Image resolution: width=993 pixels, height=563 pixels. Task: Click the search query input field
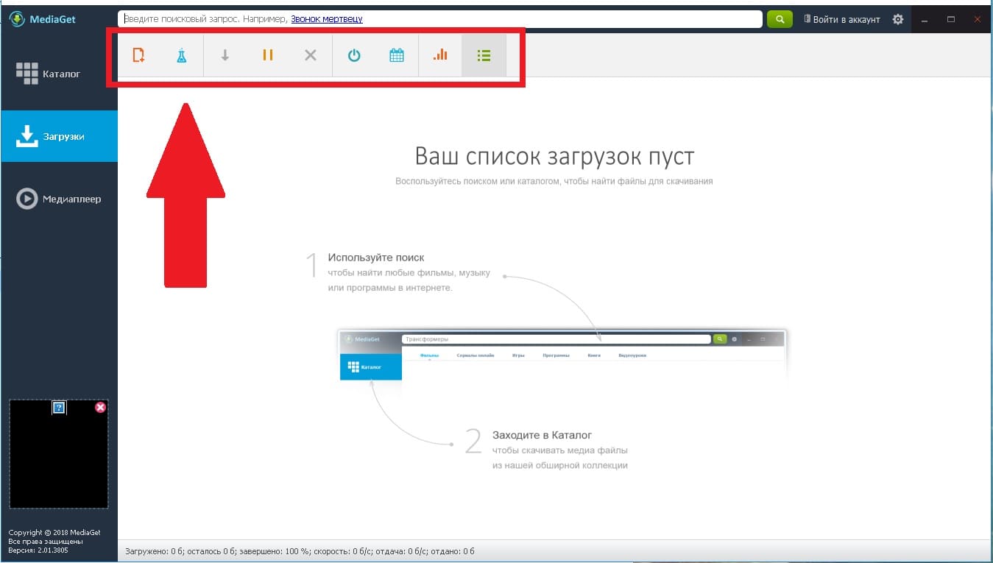(440, 19)
